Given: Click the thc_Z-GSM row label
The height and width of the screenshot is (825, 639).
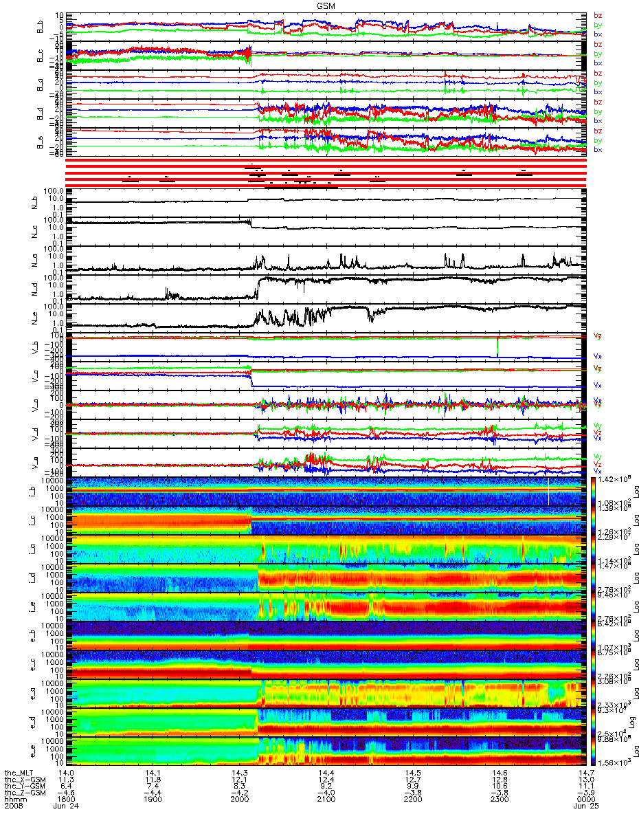Looking at the screenshot, I should pyautogui.click(x=25, y=793).
